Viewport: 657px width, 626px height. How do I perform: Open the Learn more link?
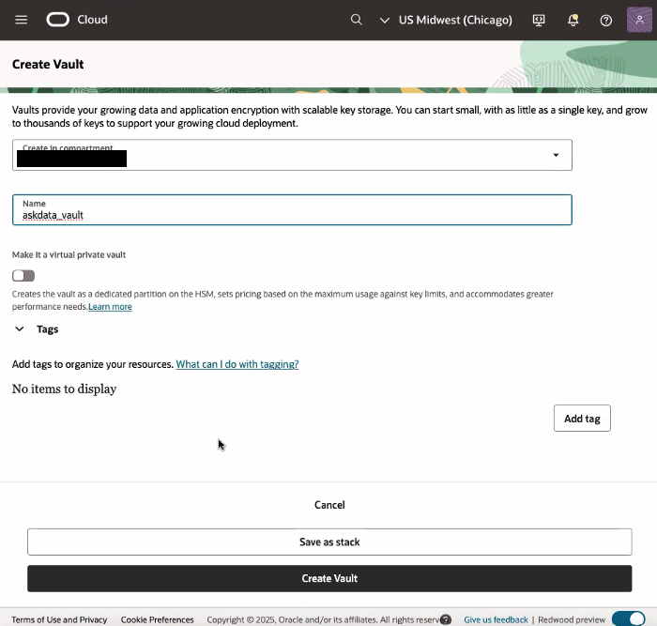pyautogui.click(x=110, y=307)
